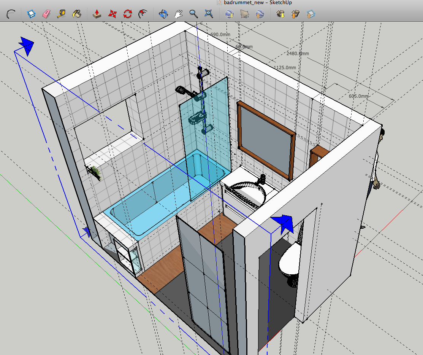This screenshot has width=423, height=355.
Task: Choose the Paint Bucket tool
Action: [x=77, y=14]
